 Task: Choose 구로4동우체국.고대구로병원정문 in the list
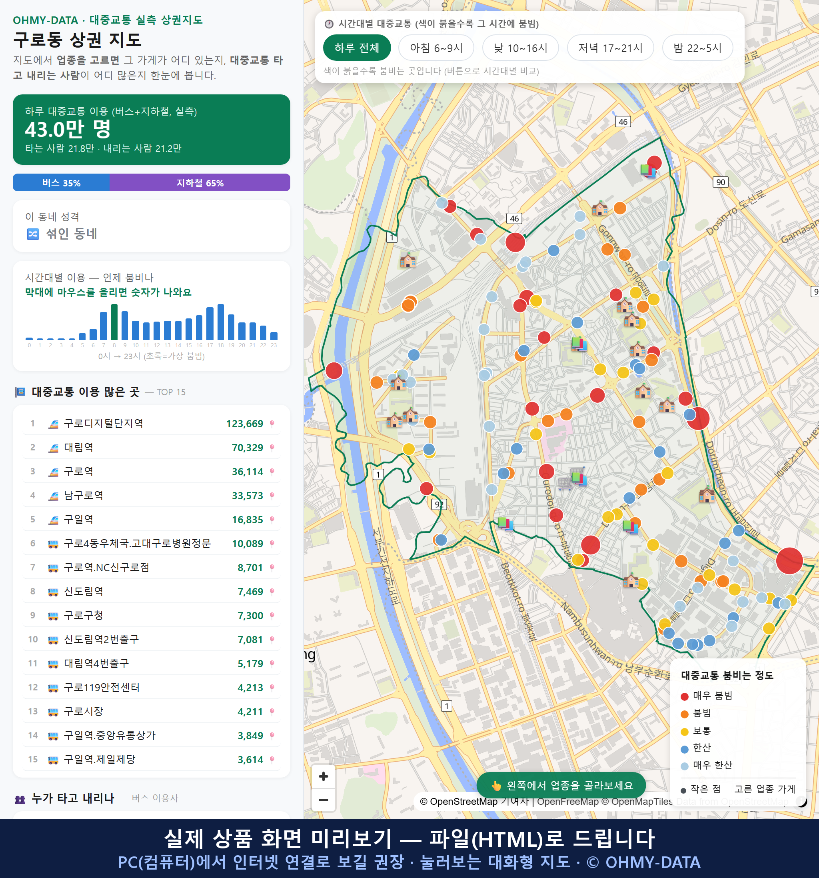point(152,543)
